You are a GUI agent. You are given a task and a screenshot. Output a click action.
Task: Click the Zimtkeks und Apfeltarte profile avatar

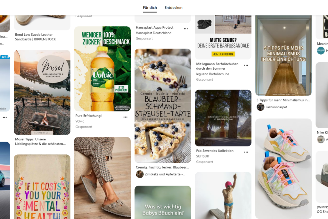(140, 174)
